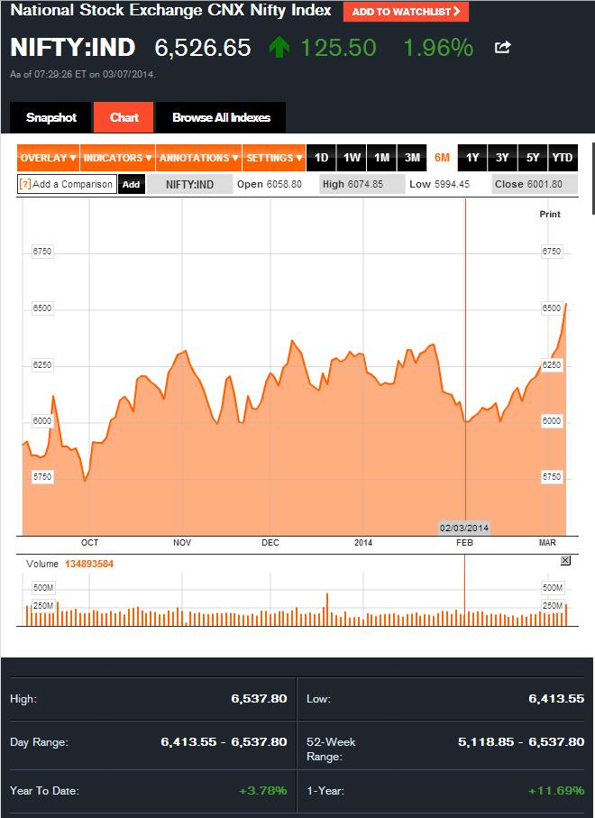Screen dimensions: 595x818
Task: Click the Volume 134893584 value
Action: click(x=89, y=564)
